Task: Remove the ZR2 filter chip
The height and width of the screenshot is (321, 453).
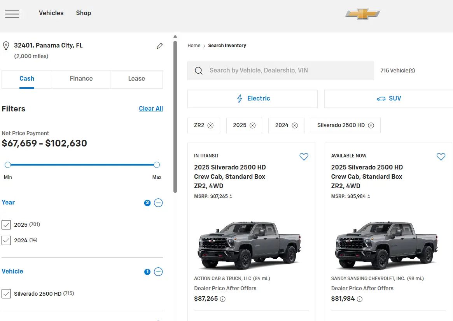Action: coord(210,125)
